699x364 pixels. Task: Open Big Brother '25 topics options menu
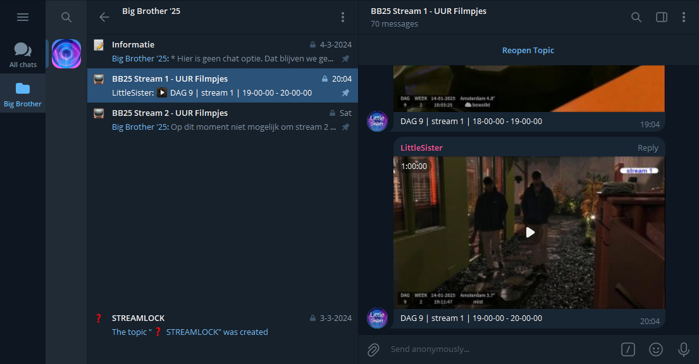click(343, 17)
